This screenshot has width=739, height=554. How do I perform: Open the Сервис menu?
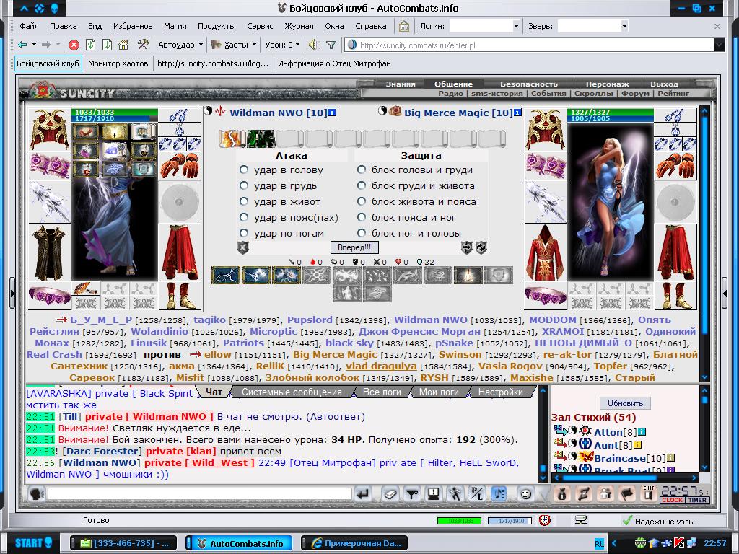(x=260, y=26)
